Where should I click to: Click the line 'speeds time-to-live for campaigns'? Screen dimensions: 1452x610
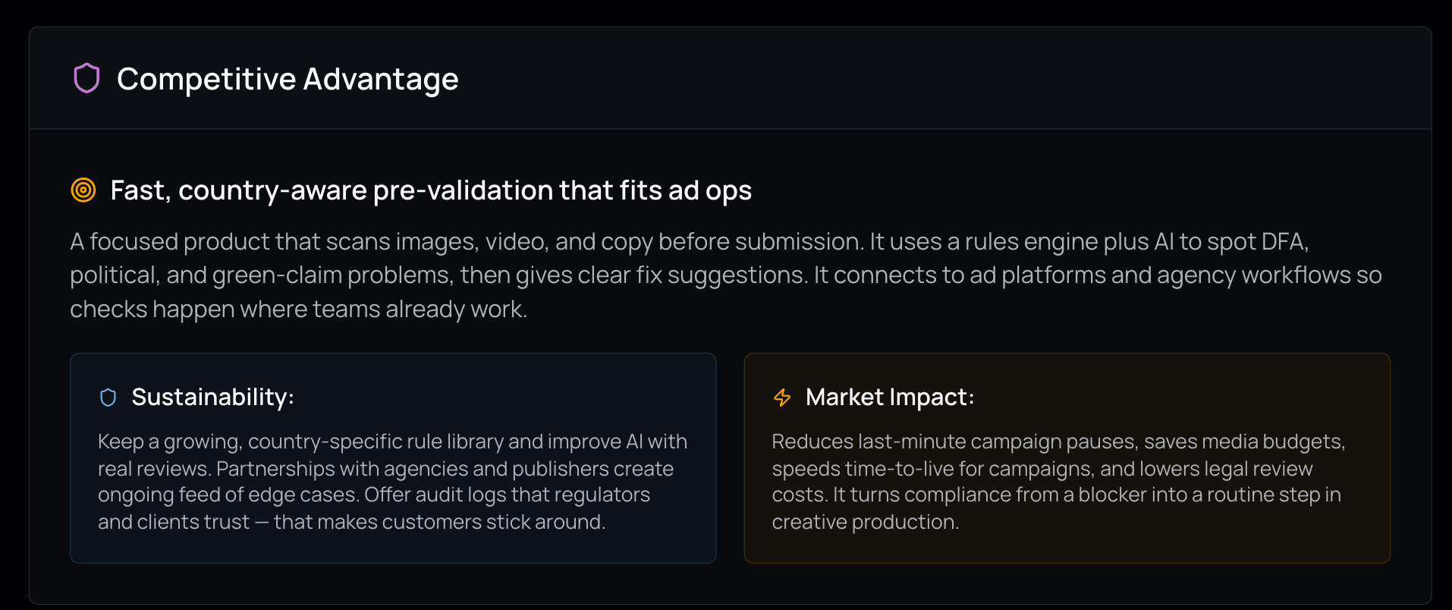pos(1042,469)
